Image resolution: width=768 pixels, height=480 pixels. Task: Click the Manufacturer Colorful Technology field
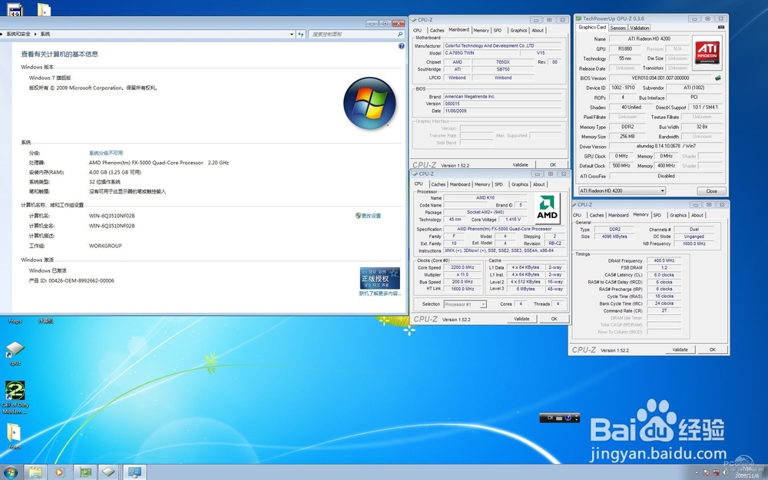tap(502, 45)
